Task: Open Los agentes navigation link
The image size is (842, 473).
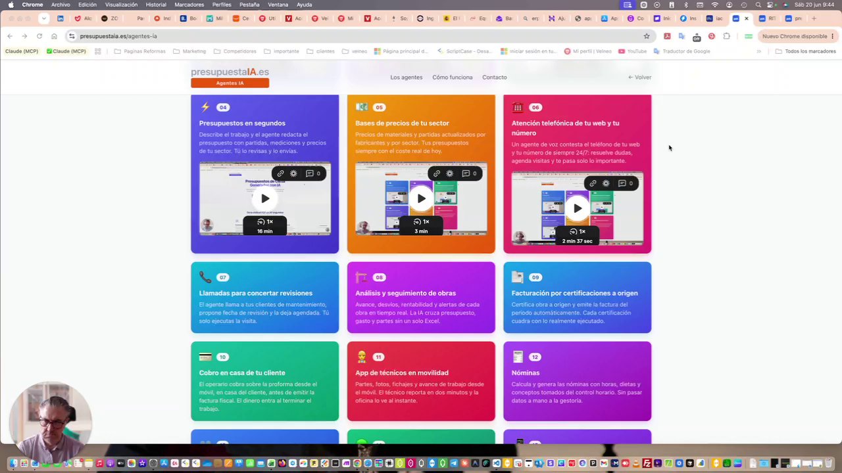Action: [407, 78]
